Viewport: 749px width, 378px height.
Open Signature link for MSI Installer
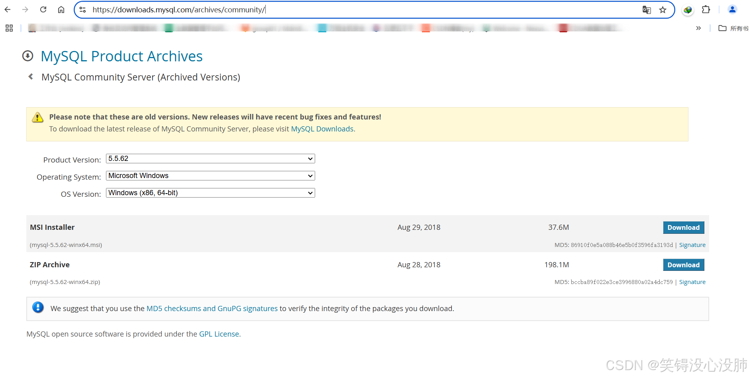(x=692, y=245)
